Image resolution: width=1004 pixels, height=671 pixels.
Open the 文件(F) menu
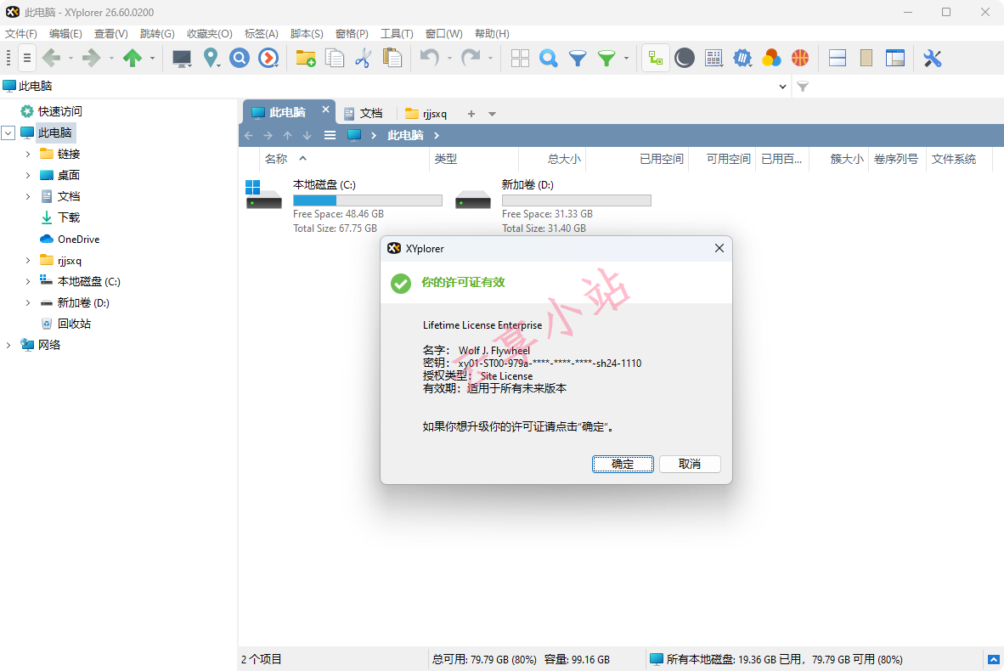(21, 34)
